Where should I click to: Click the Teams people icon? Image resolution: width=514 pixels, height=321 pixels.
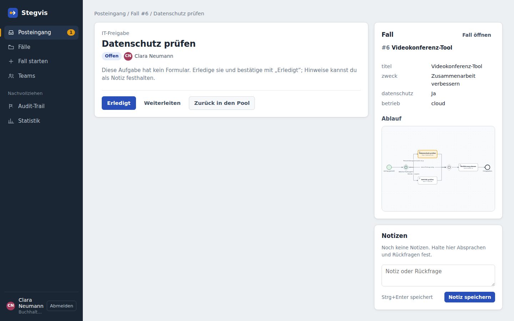[11, 76]
